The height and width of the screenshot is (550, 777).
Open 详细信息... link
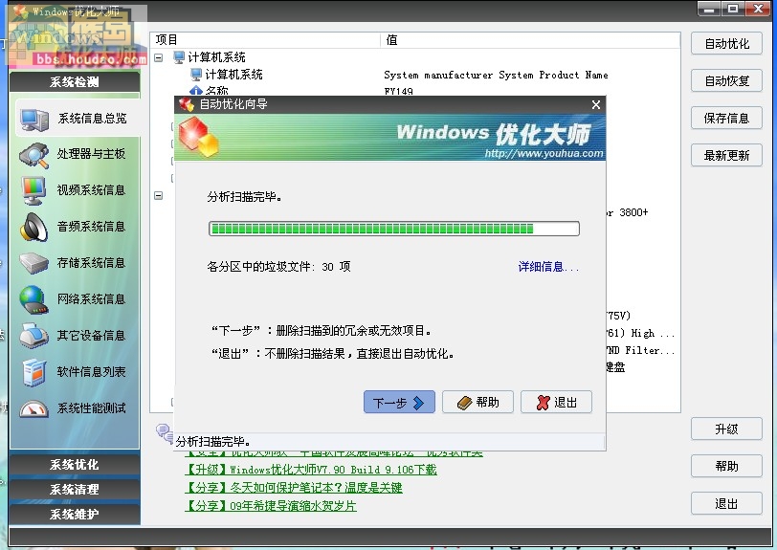click(x=548, y=267)
